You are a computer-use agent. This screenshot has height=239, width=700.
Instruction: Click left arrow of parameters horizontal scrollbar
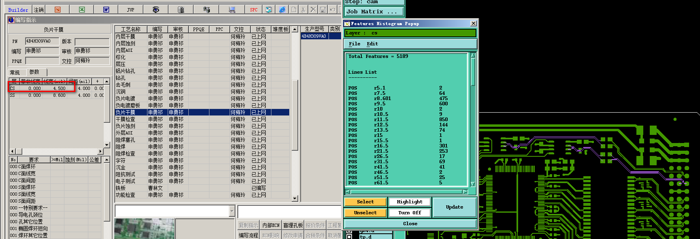tap(13, 151)
